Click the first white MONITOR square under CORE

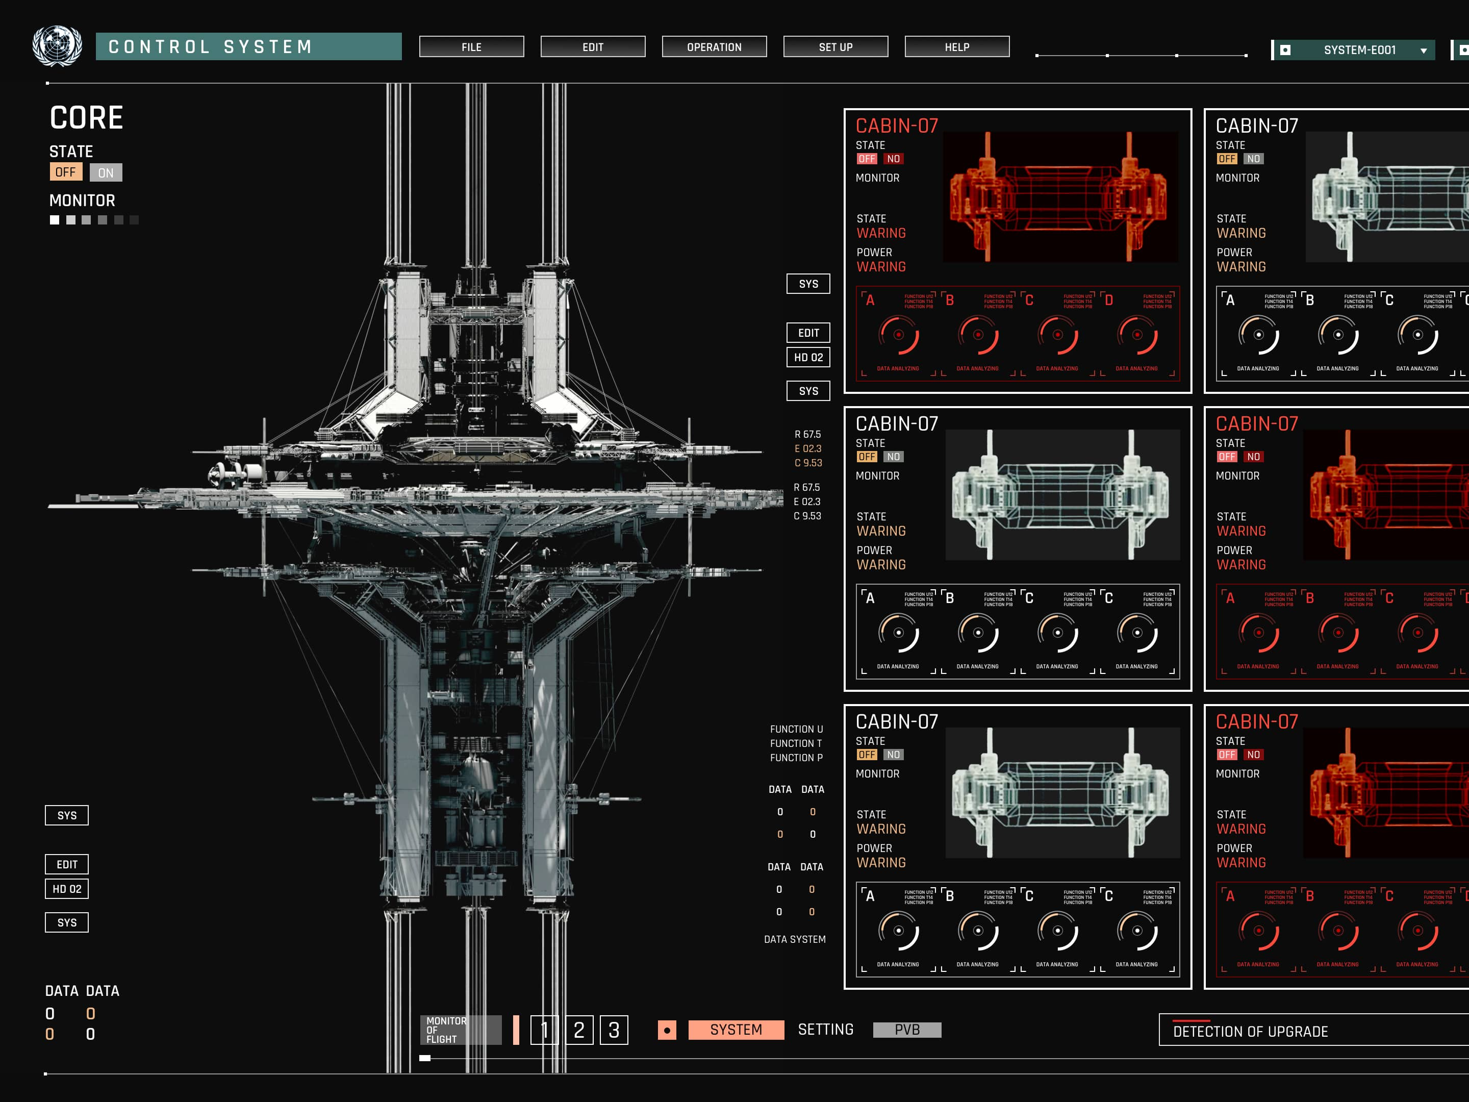pyautogui.click(x=55, y=220)
